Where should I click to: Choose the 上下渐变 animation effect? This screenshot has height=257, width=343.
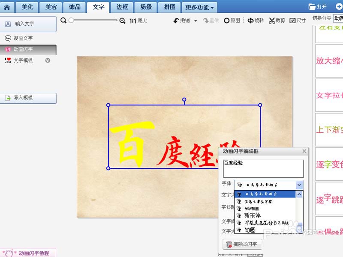tap(329, 130)
